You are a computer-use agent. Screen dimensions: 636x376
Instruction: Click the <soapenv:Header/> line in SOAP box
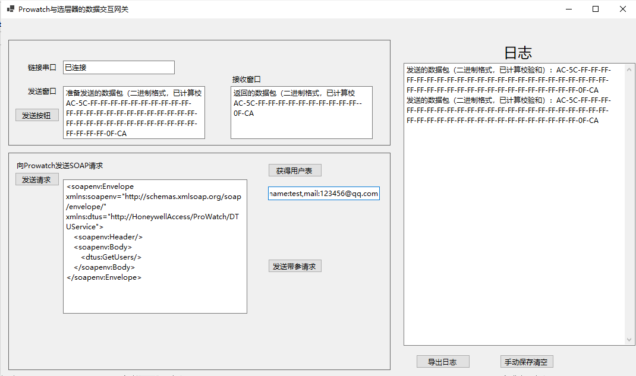pyautogui.click(x=108, y=236)
